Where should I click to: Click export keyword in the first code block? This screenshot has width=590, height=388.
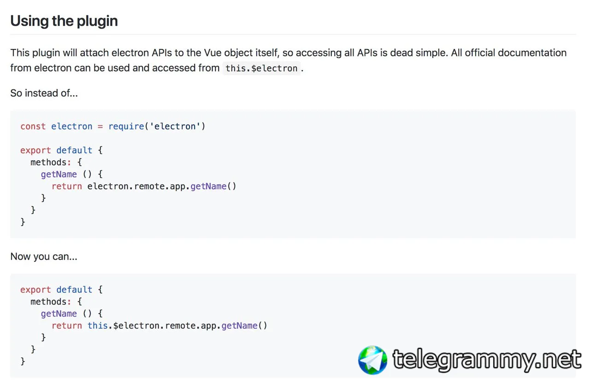pos(35,150)
